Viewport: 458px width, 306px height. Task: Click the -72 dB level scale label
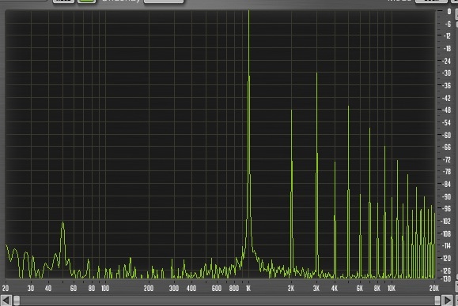tap(447, 160)
